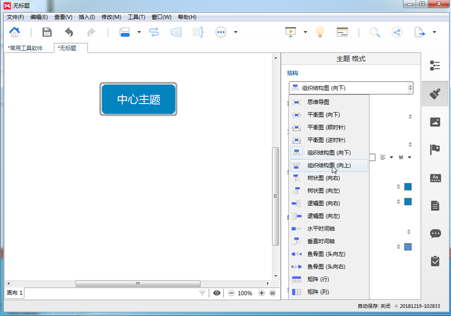This screenshot has height=316, width=451.
Task: Select 鱼骨图 (头向左) from the structure list
Action: click(326, 254)
